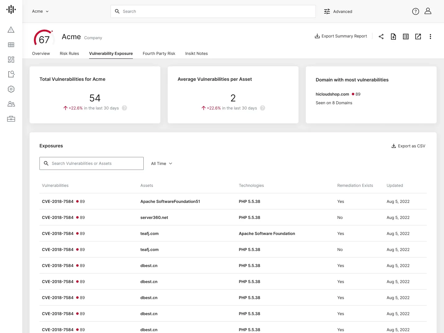This screenshot has height=333, width=444.
Task: Click the help question mark icon
Action: coord(416,11)
